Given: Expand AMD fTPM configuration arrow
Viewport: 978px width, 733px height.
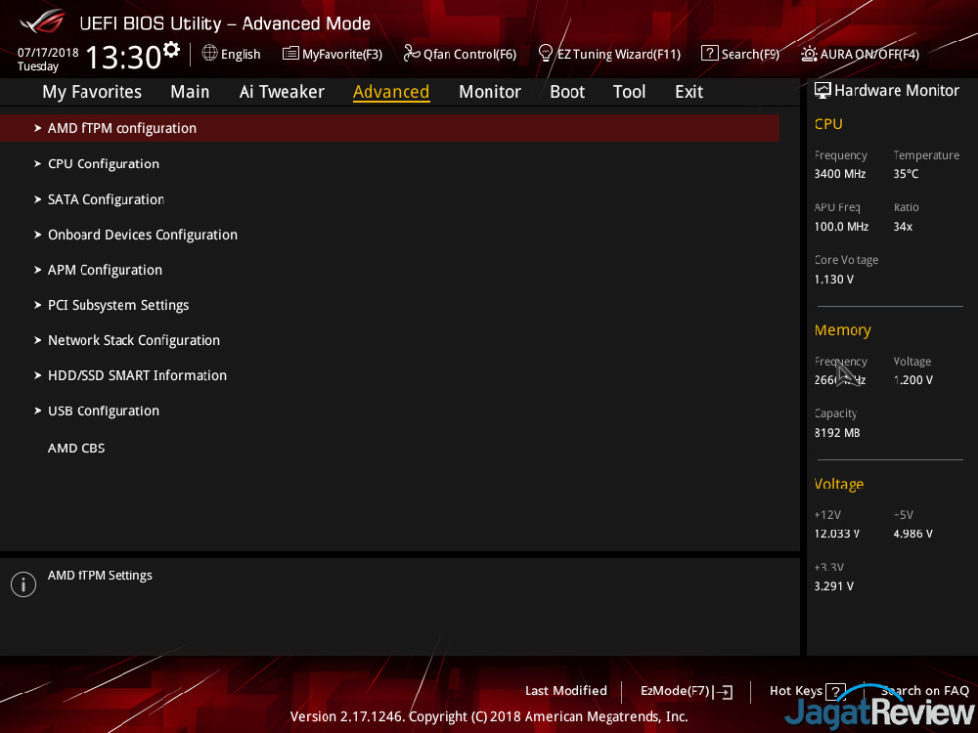Looking at the screenshot, I should [37, 128].
